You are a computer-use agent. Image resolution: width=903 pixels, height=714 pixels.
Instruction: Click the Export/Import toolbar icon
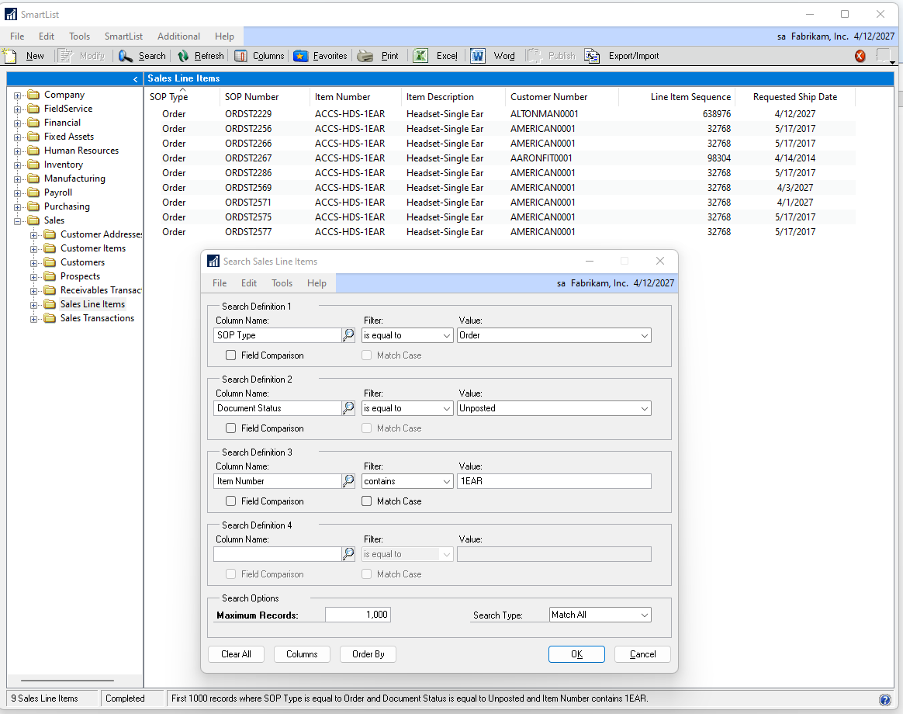(x=592, y=56)
